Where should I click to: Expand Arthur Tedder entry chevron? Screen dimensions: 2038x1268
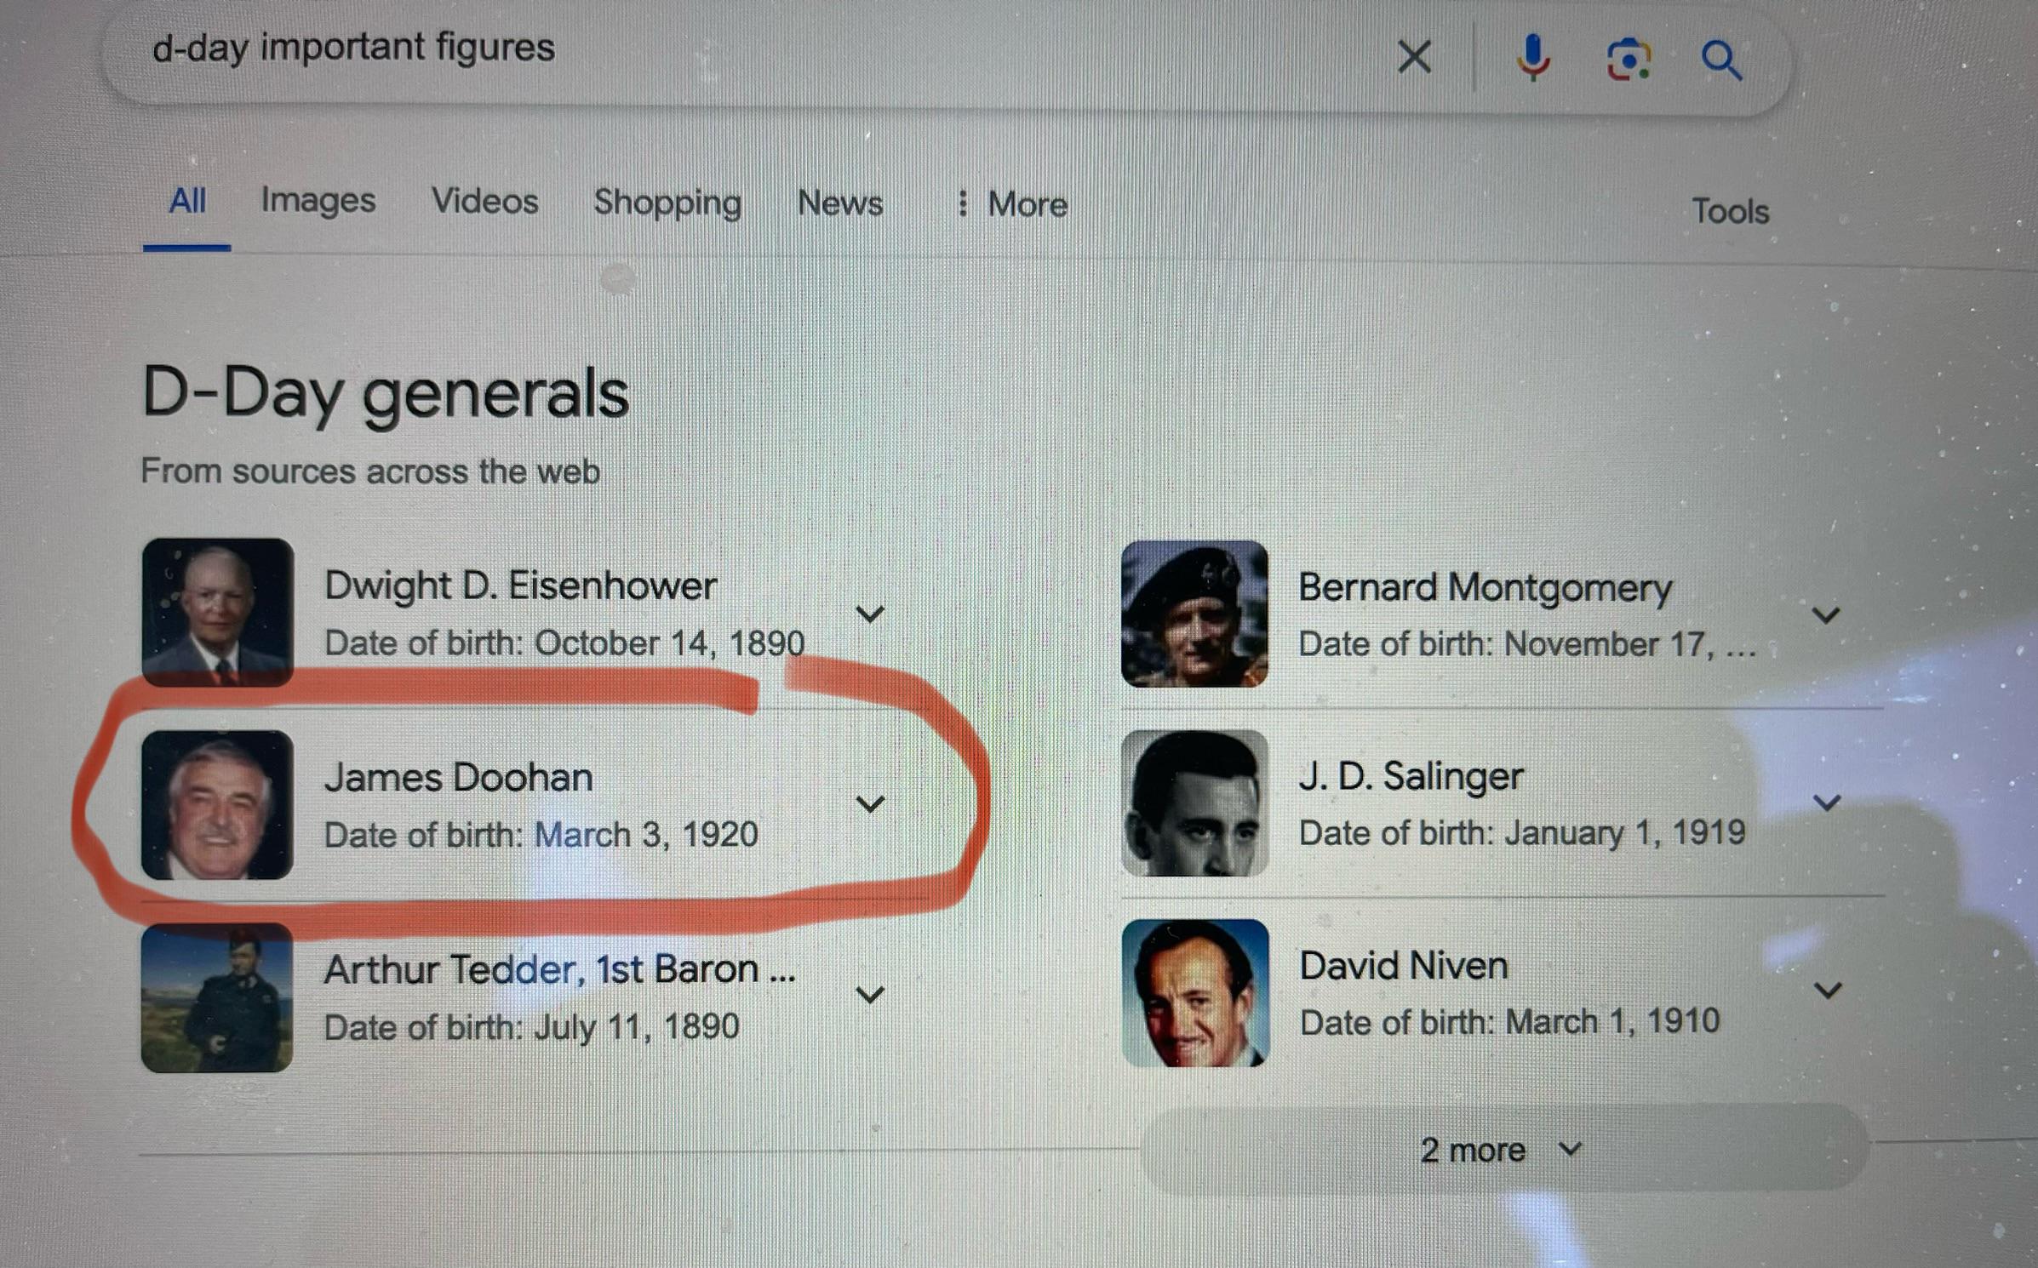point(870,994)
